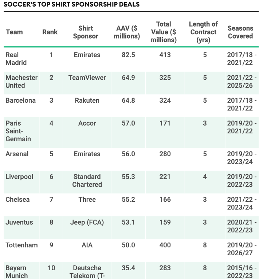
Task: Select the Paris Saint-Germain team cell
Action: [x=18, y=131]
